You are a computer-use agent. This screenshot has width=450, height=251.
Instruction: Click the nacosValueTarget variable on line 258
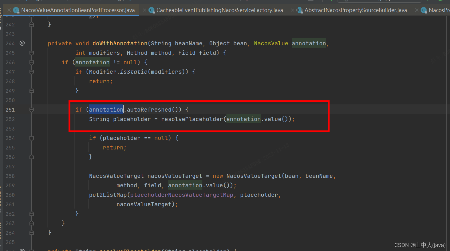[x=175, y=176]
